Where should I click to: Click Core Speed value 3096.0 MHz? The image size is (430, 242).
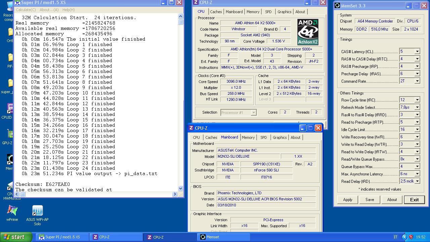(x=236, y=82)
